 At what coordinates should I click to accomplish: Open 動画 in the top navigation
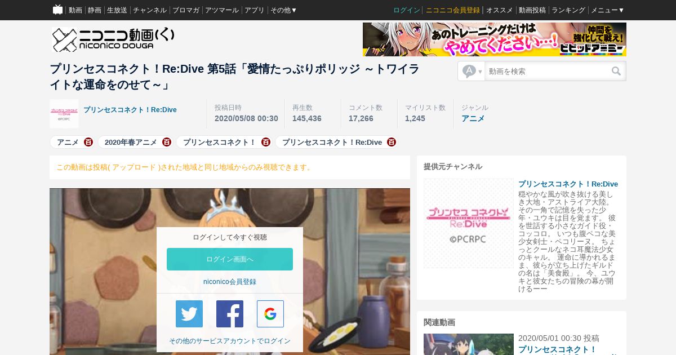(x=75, y=10)
